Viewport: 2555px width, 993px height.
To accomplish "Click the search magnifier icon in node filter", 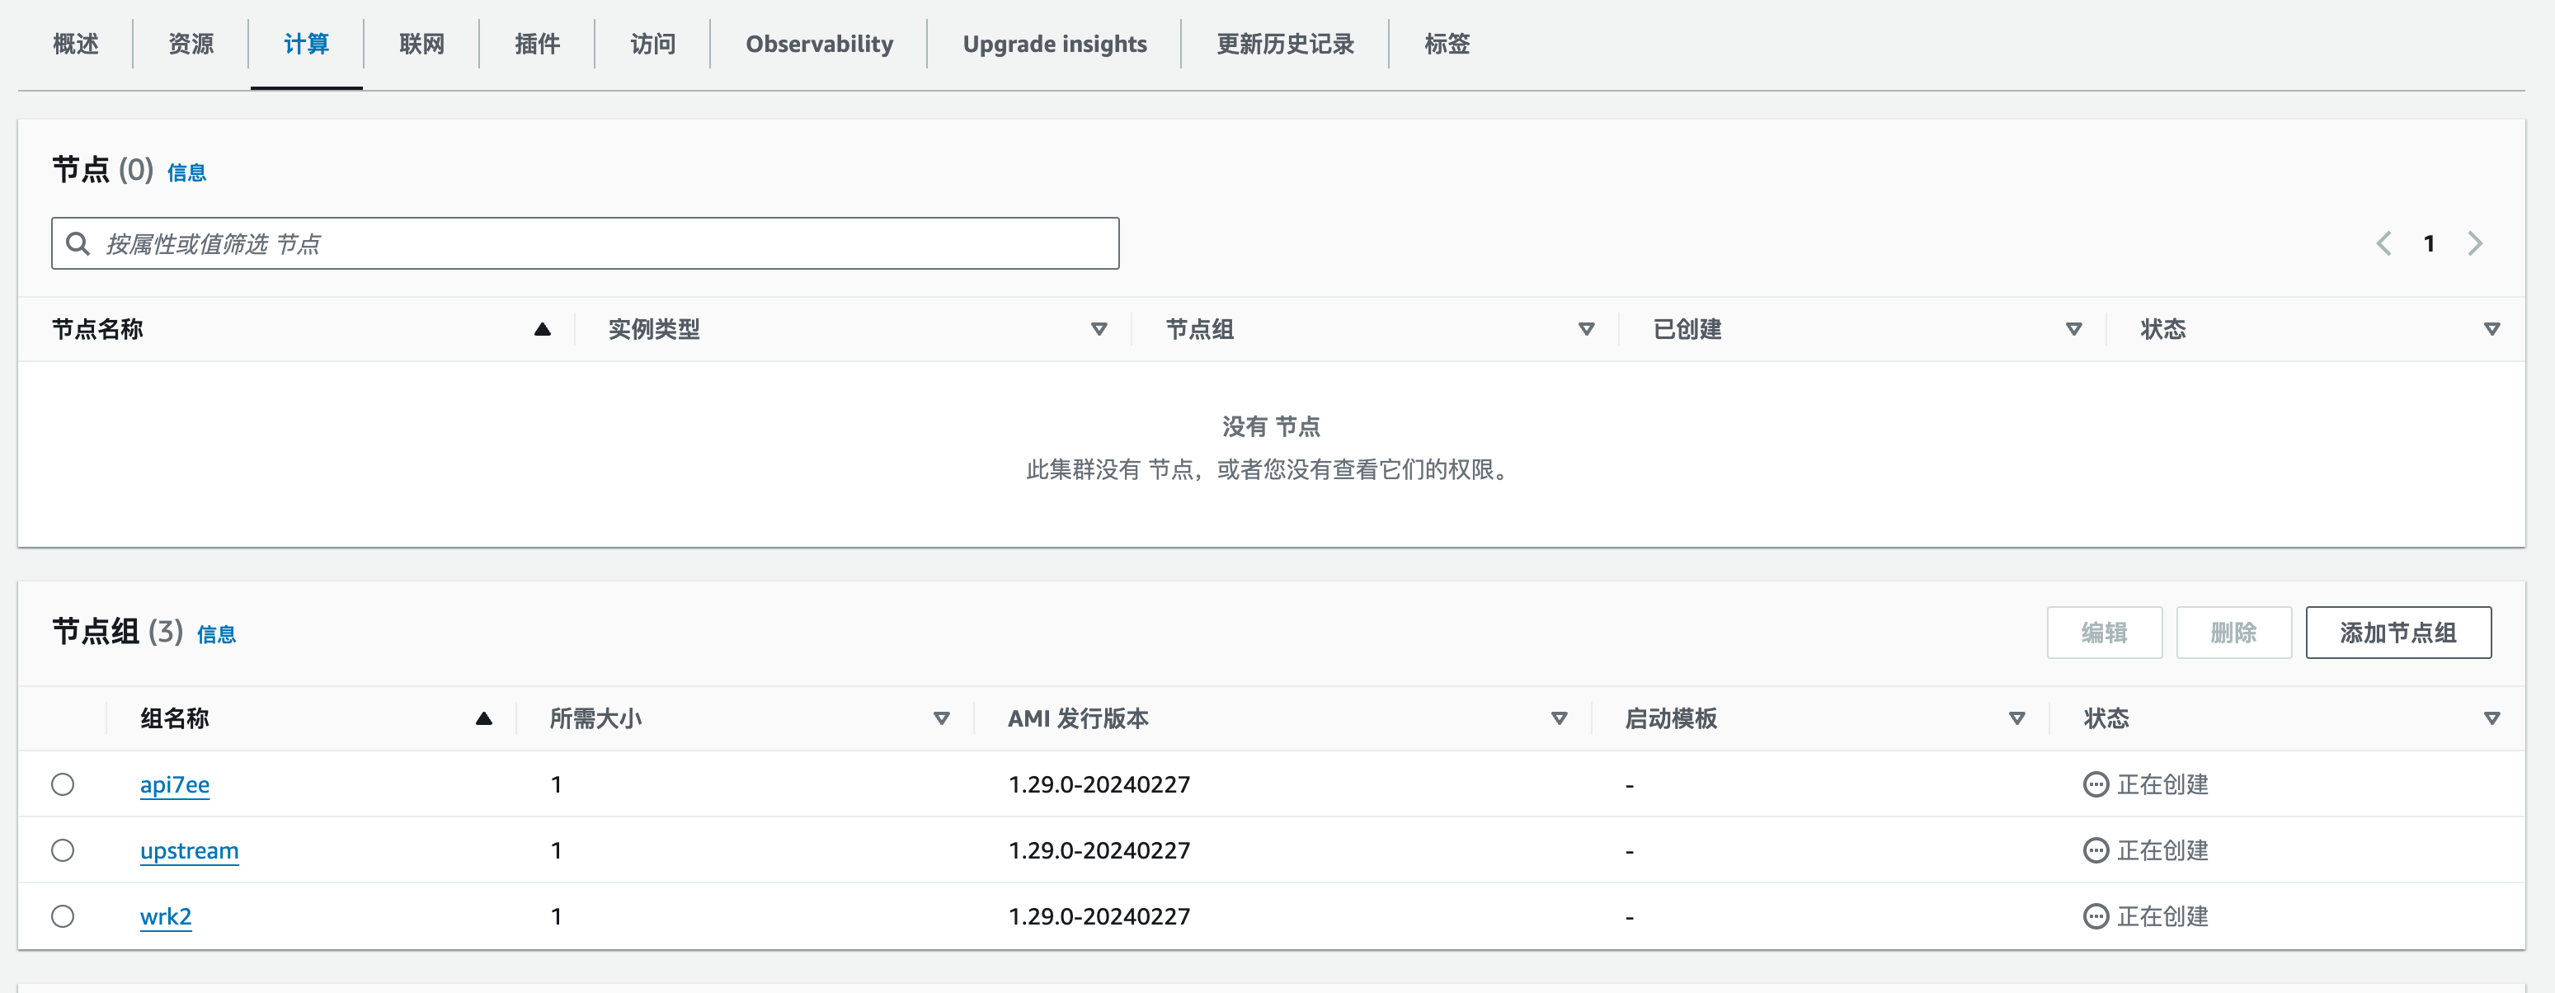I will pyautogui.click(x=78, y=243).
